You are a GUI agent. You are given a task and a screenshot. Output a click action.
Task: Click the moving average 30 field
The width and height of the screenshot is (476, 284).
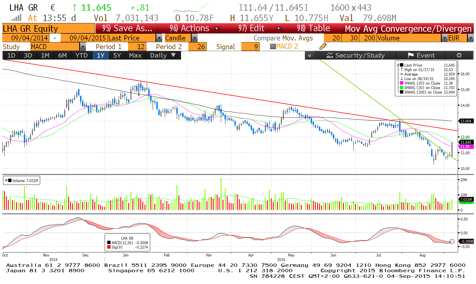coord(350,38)
